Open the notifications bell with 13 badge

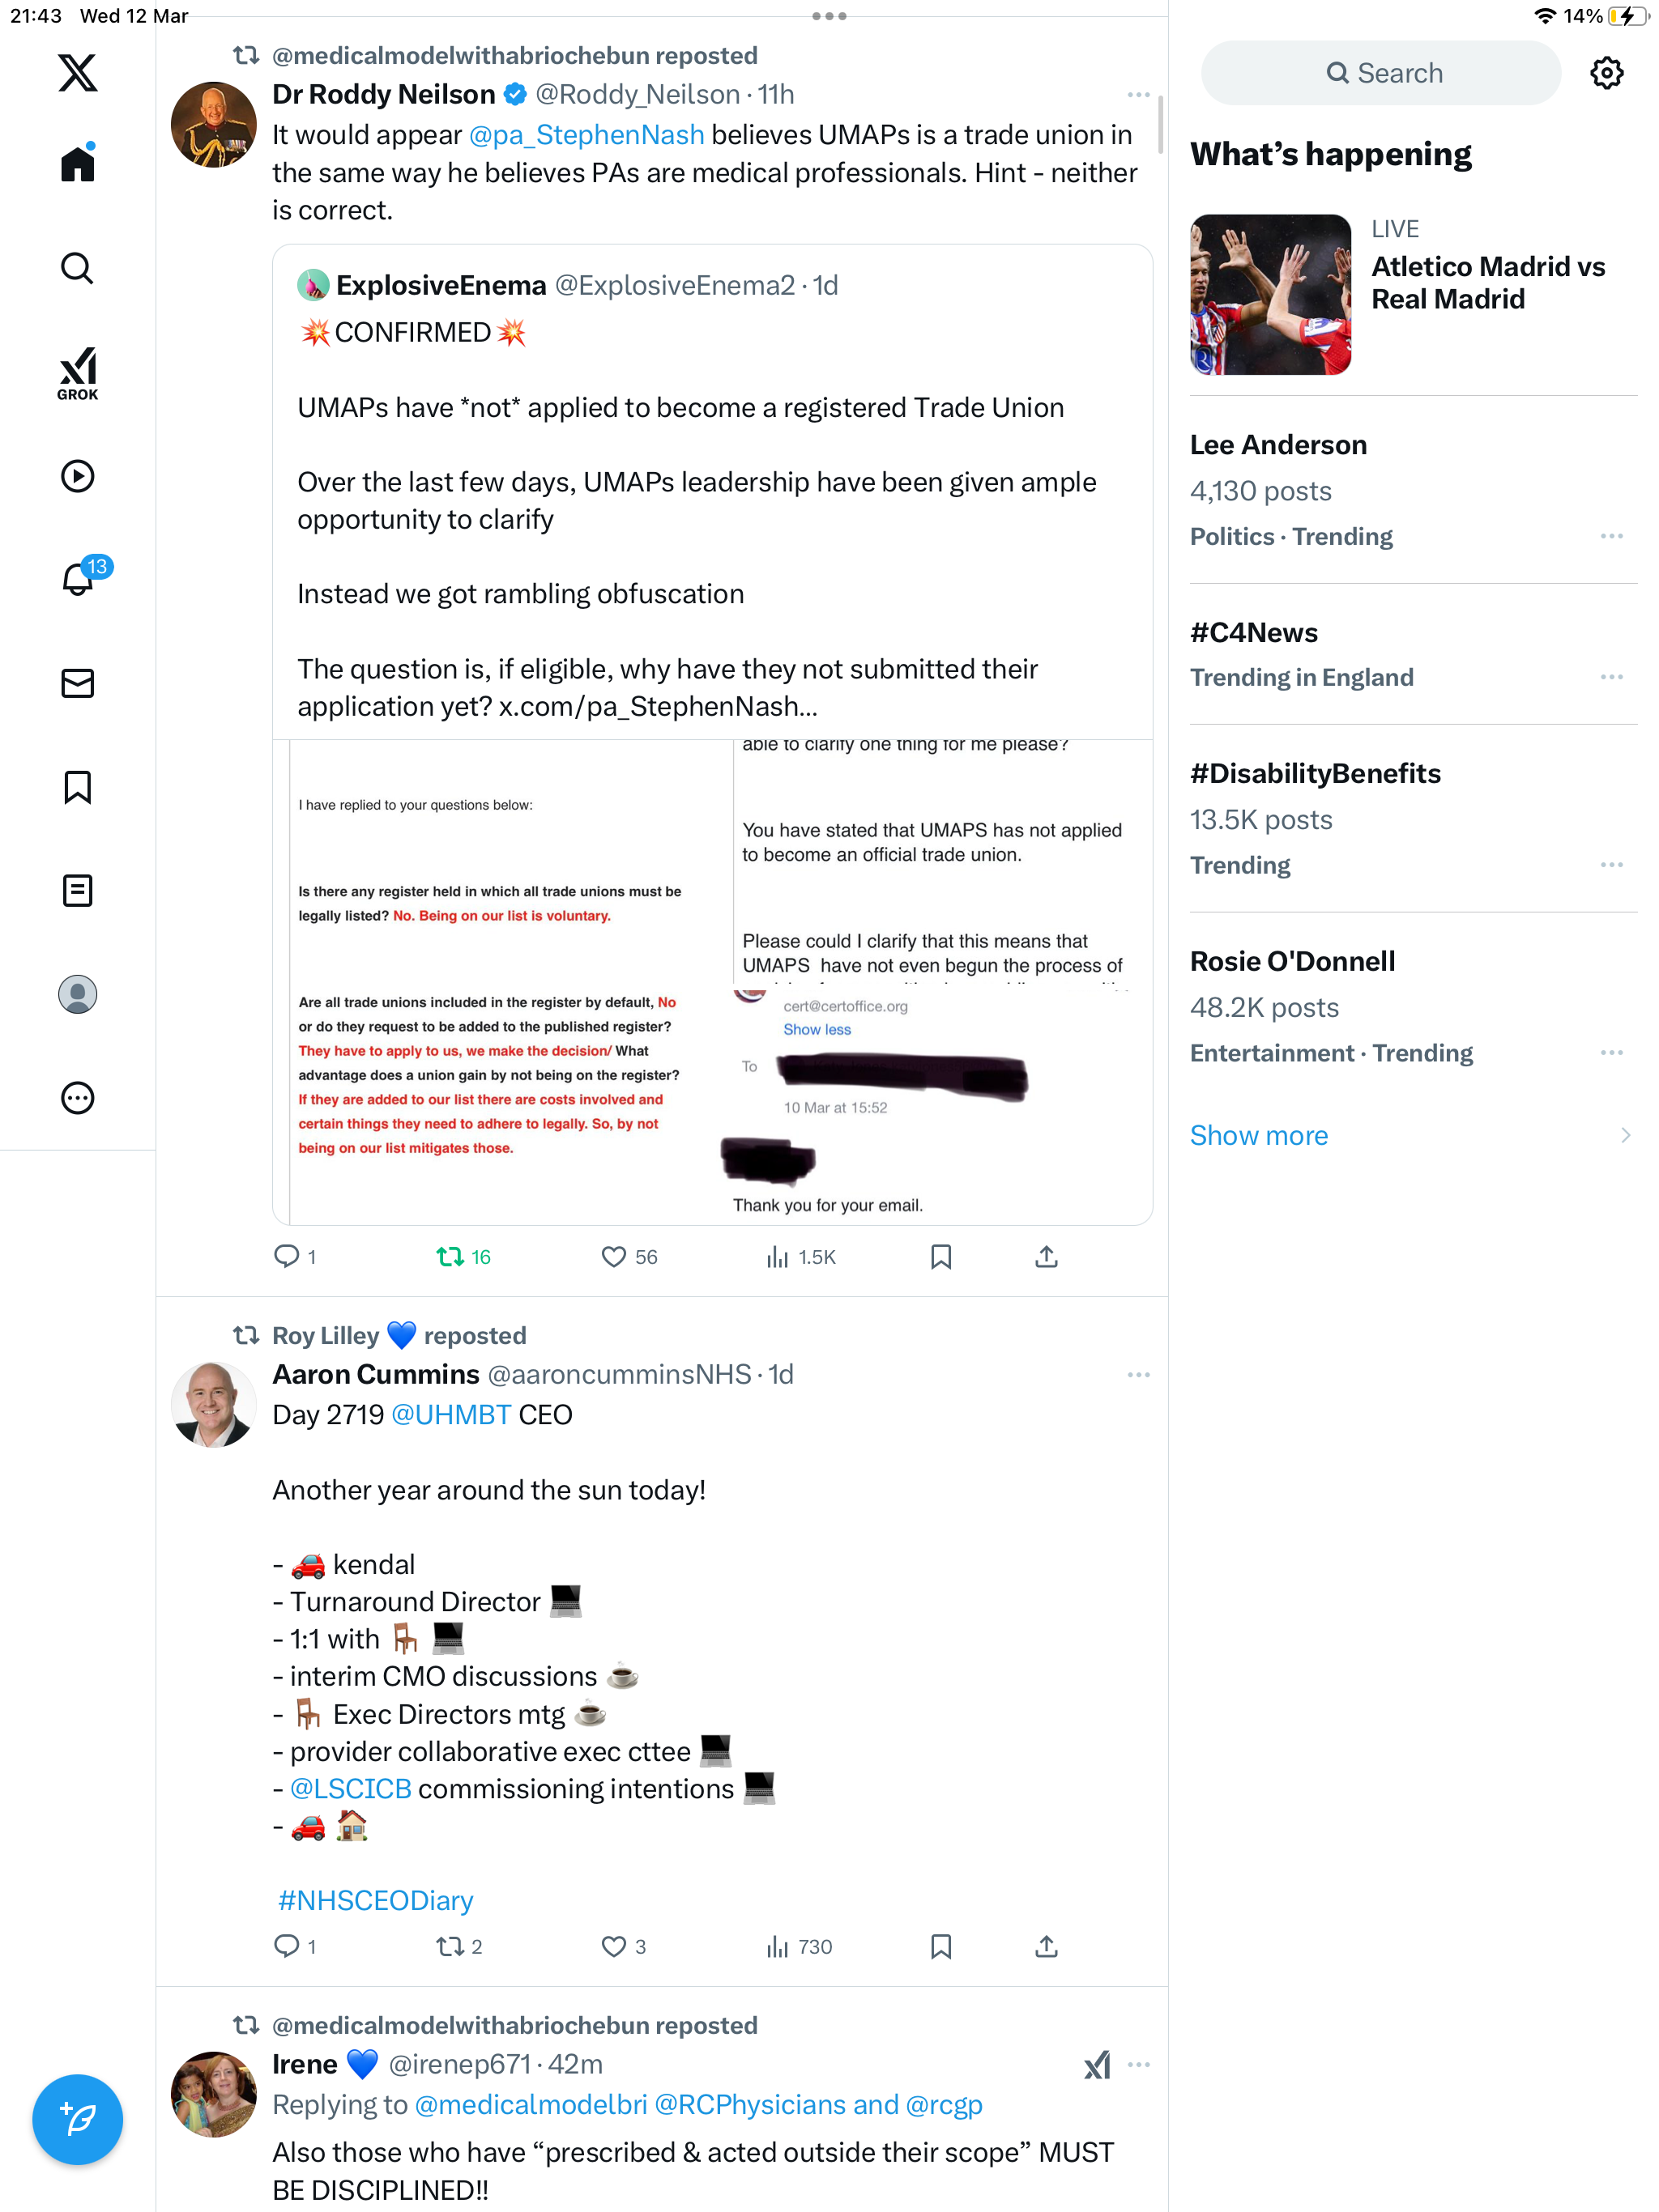(78, 578)
